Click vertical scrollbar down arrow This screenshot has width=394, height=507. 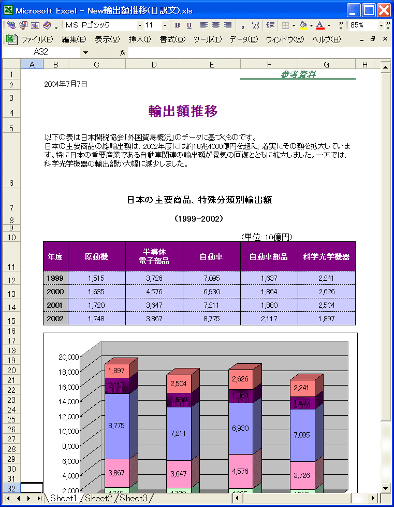point(386,488)
